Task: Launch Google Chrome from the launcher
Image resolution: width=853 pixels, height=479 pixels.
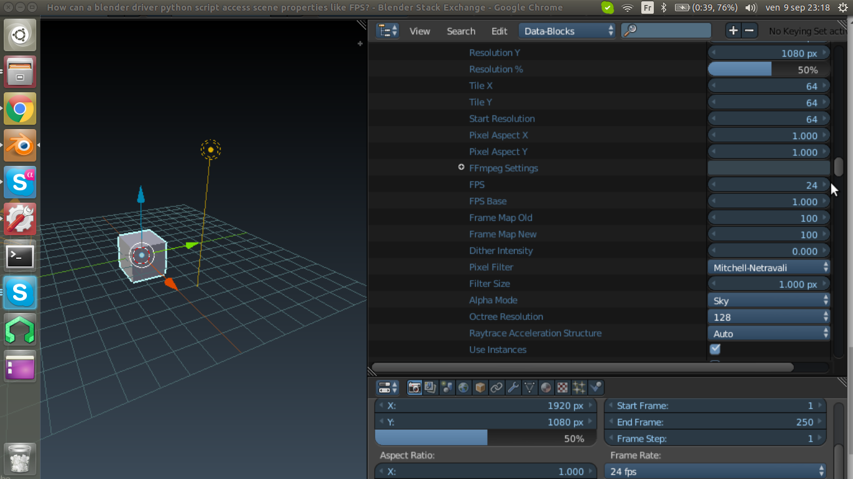Action: pyautogui.click(x=20, y=109)
